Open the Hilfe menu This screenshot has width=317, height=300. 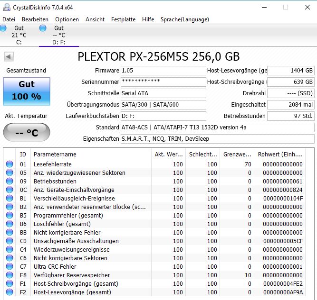(x=148, y=19)
